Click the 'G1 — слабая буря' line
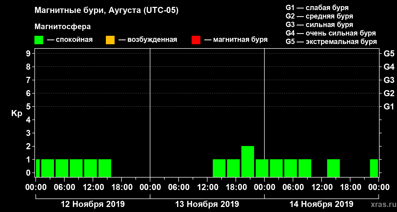This screenshot has height=212, width=397. [317, 8]
